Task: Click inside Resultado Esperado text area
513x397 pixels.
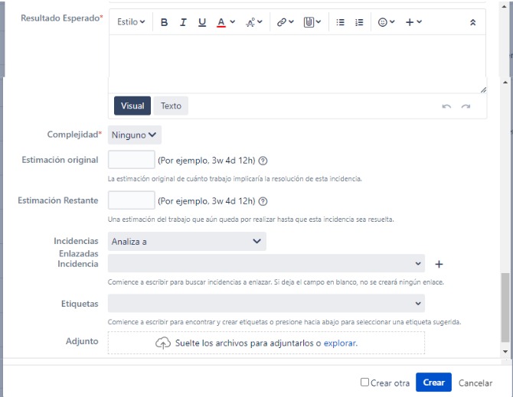Action: pos(297,63)
